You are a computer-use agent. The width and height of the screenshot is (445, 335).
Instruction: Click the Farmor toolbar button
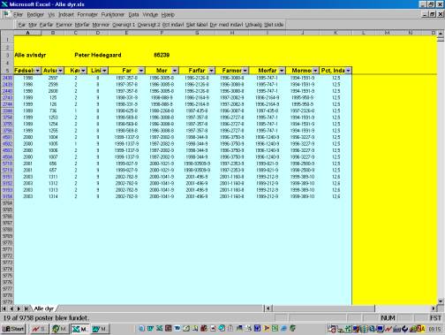pos(64,25)
